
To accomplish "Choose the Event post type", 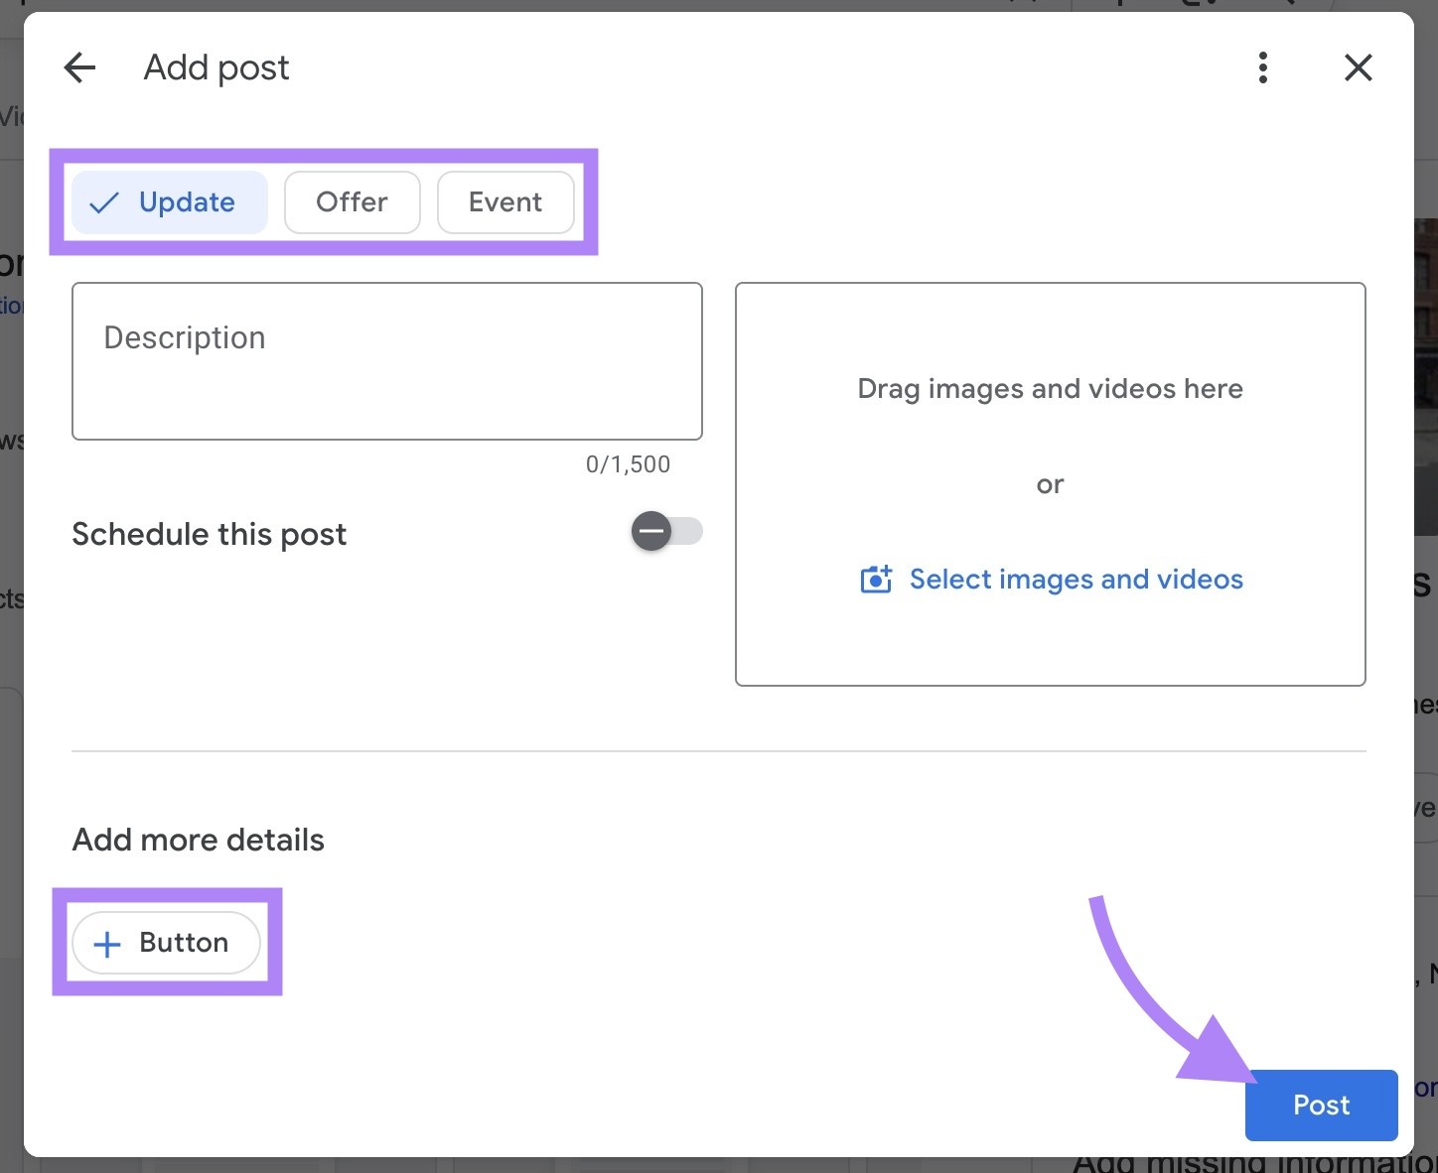I will pos(505,201).
